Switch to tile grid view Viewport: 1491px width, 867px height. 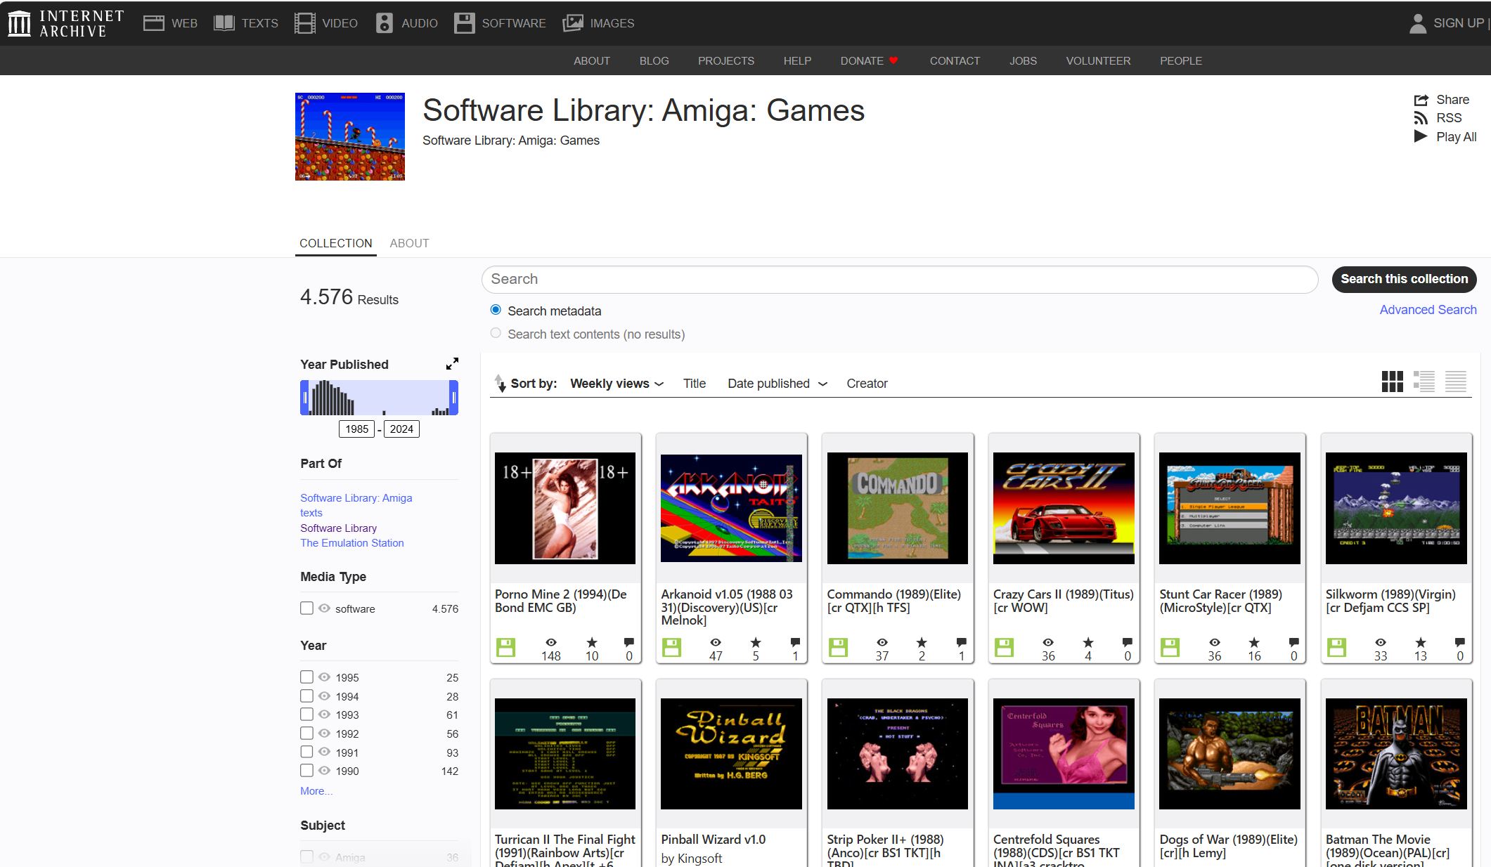point(1392,382)
